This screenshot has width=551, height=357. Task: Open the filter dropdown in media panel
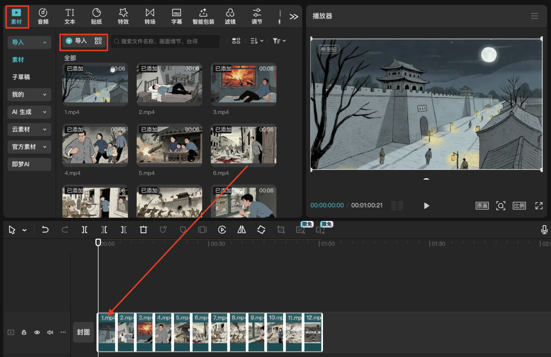pyautogui.click(x=279, y=41)
